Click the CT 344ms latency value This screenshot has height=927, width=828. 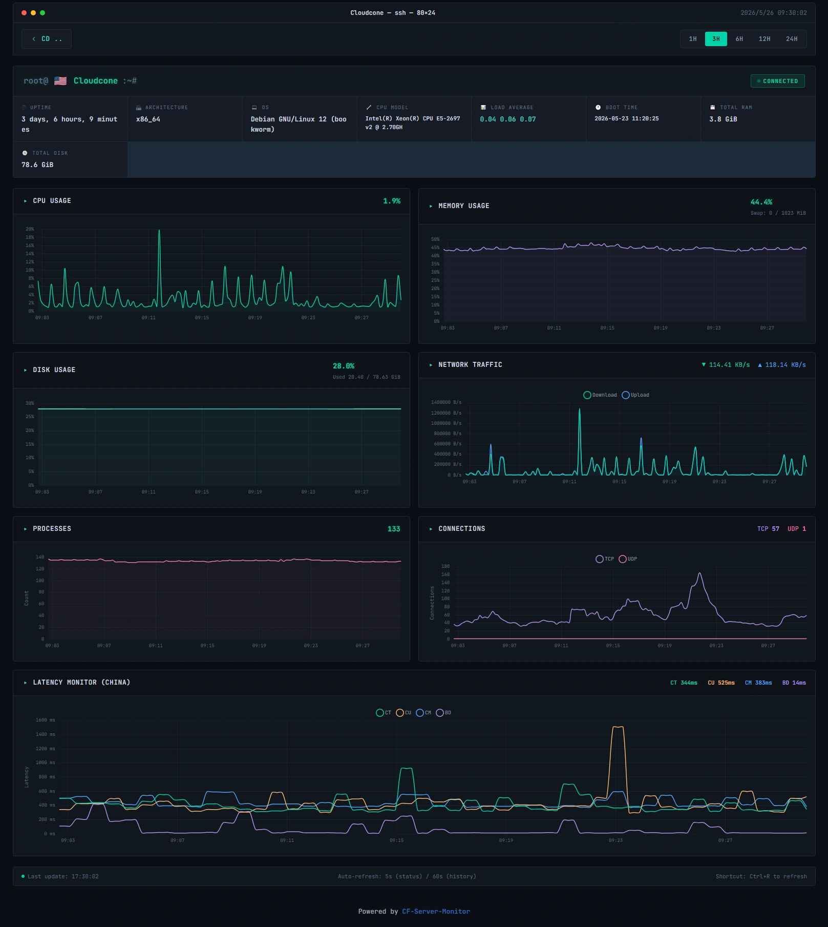tap(684, 683)
